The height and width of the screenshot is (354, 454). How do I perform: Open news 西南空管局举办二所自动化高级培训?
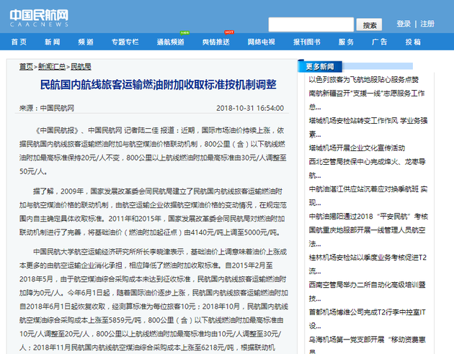click(x=367, y=291)
